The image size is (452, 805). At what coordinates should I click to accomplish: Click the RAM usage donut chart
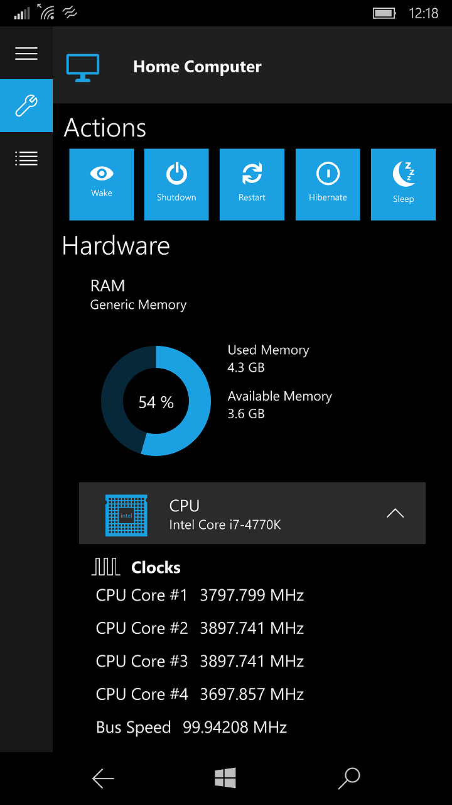pos(156,401)
